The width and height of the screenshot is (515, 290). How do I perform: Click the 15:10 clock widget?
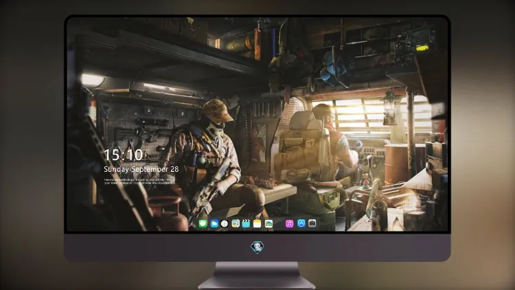coord(123,155)
